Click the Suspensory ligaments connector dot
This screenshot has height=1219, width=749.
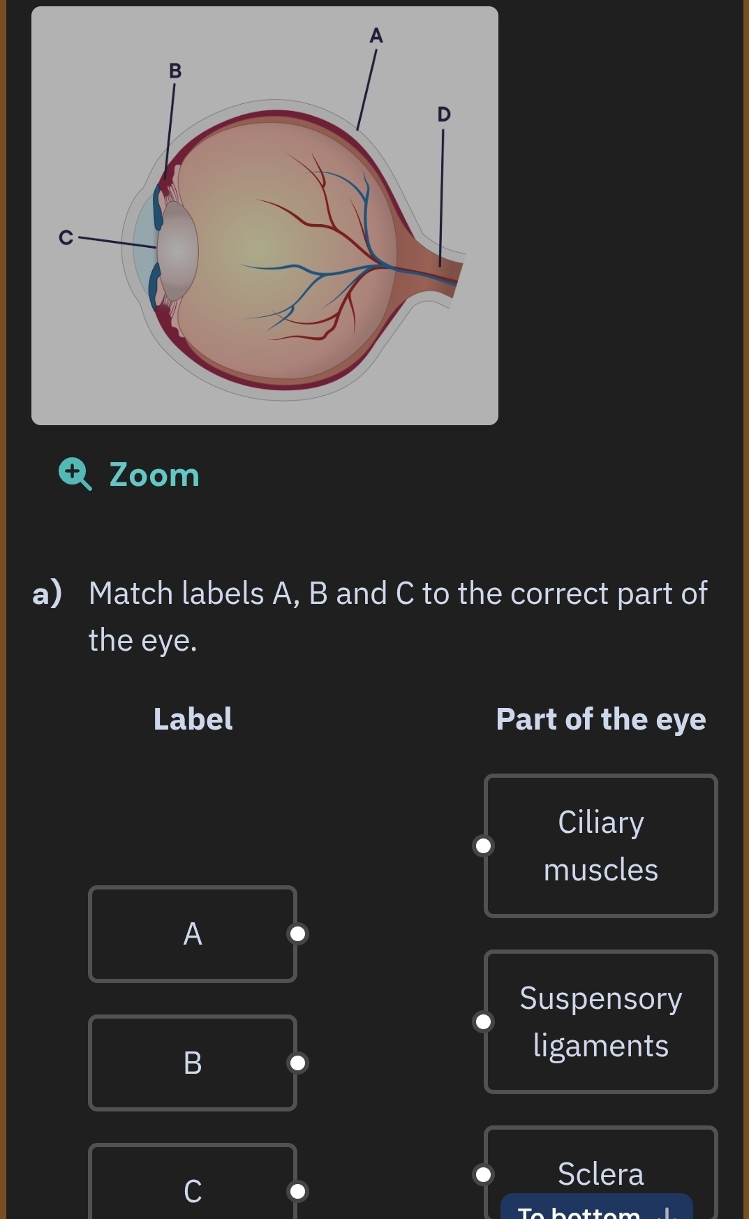pyautogui.click(x=483, y=1021)
